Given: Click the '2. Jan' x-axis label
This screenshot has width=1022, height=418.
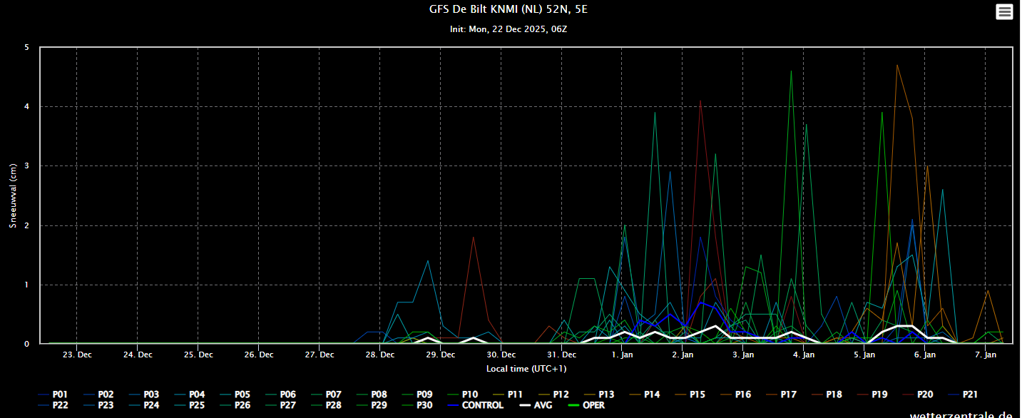Looking at the screenshot, I should pos(683,355).
